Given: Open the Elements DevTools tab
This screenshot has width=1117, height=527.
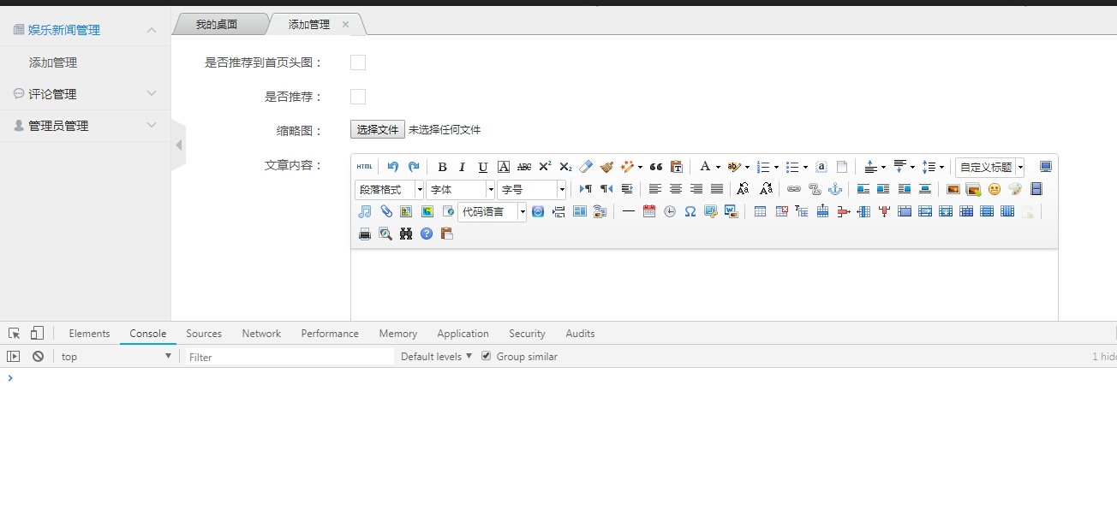Looking at the screenshot, I should [89, 334].
